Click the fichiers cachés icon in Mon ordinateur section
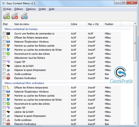Screen dimensions: 139x127 coord(8,96)
